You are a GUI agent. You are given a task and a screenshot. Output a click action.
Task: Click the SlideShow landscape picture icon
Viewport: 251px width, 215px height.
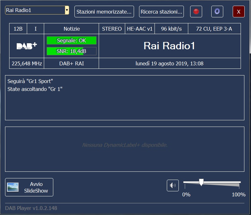coord(13,187)
